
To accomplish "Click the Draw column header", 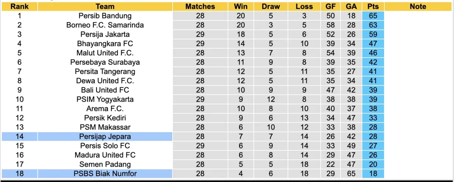I will [x=271, y=6].
